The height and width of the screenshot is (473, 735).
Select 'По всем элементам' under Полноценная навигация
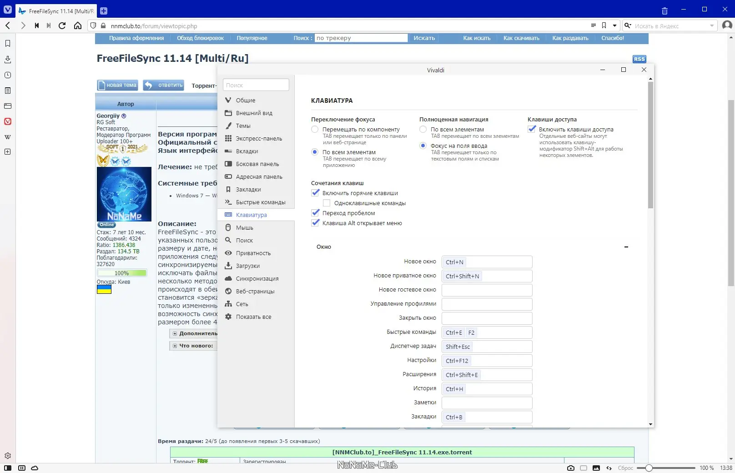(x=423, y=130)
